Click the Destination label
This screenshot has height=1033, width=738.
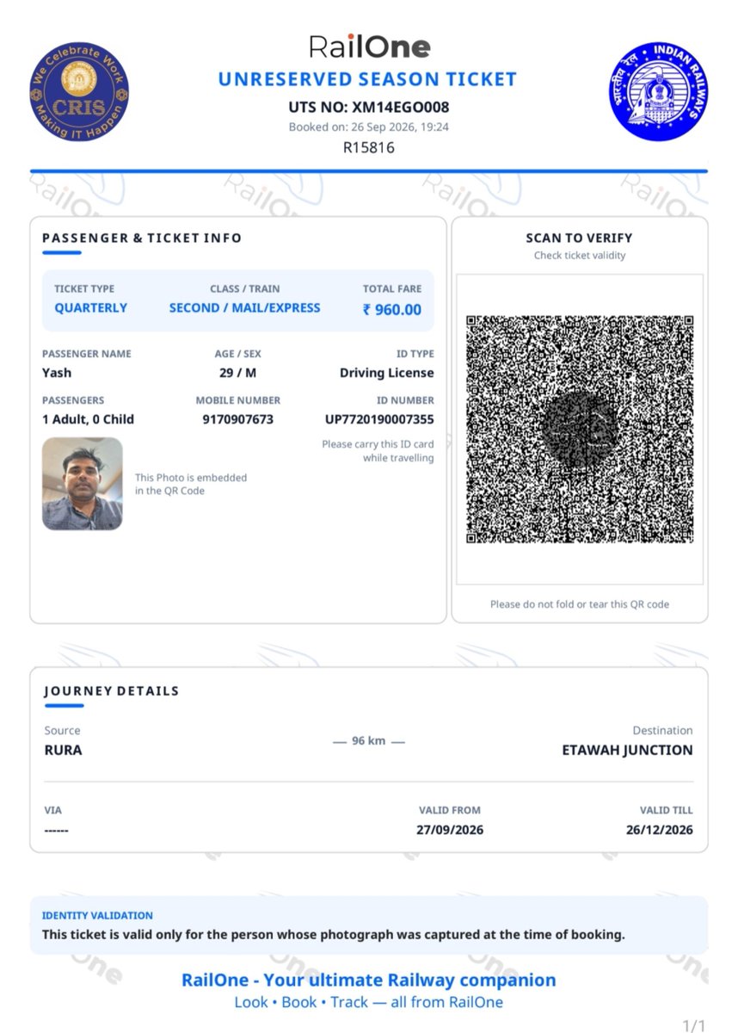click(663, 730)
